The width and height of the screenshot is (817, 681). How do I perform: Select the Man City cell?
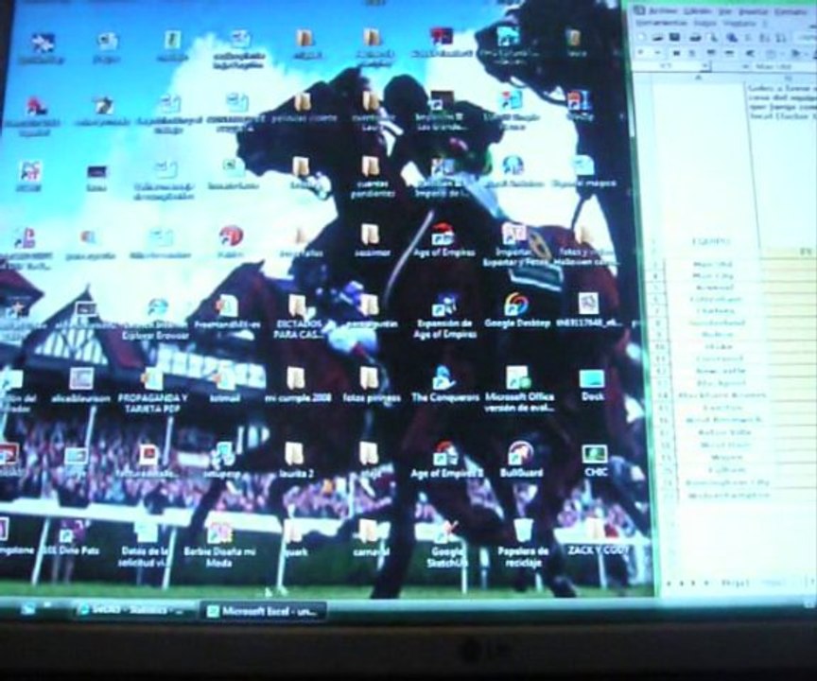pos(713,276)
